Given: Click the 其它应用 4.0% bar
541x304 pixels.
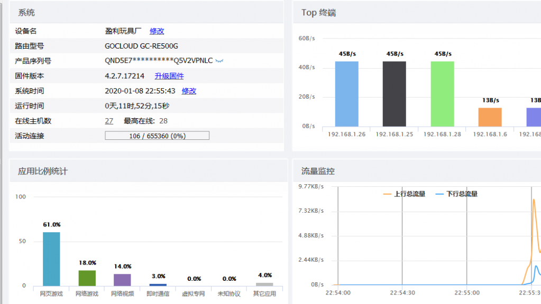Looking at the screenshot, I should point(264,284).
